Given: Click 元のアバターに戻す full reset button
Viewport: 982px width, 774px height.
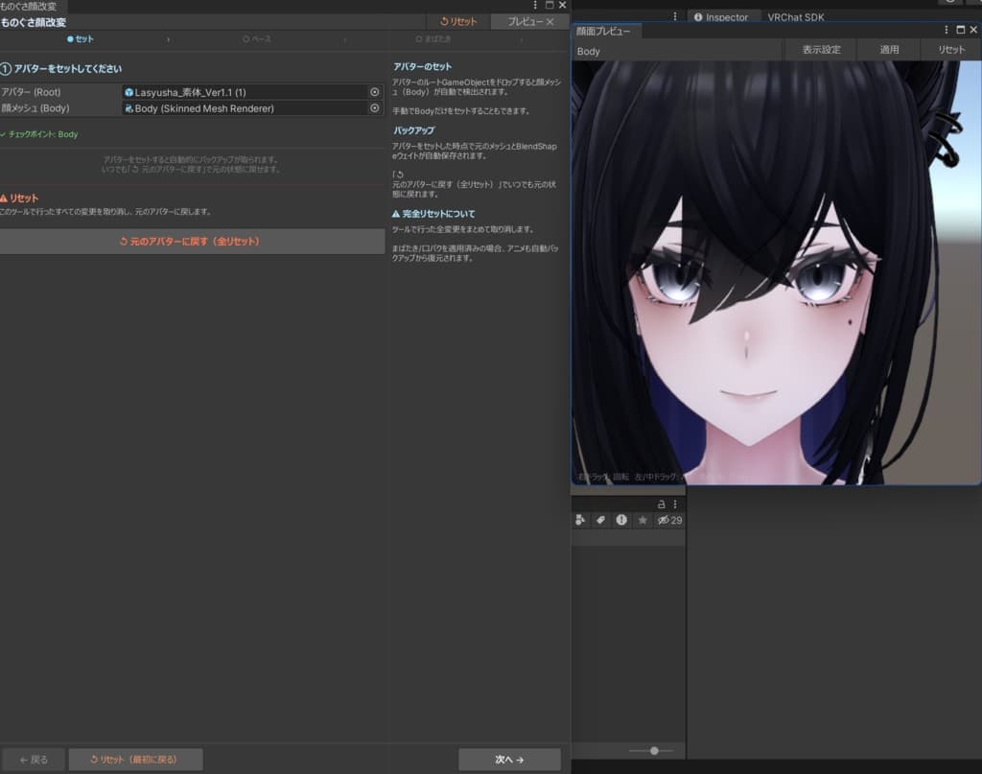Looking at the screenshot, I should pos(191,242).
